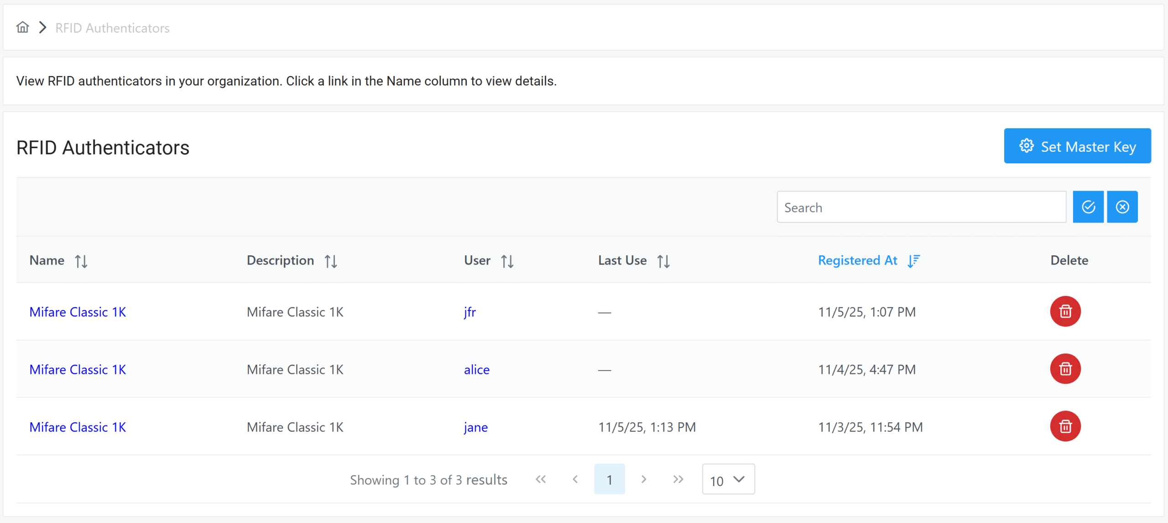Click the 11/5/25, 1:13 PM last use cell
Screen dimensions: 1168x523
coord(647,427)
